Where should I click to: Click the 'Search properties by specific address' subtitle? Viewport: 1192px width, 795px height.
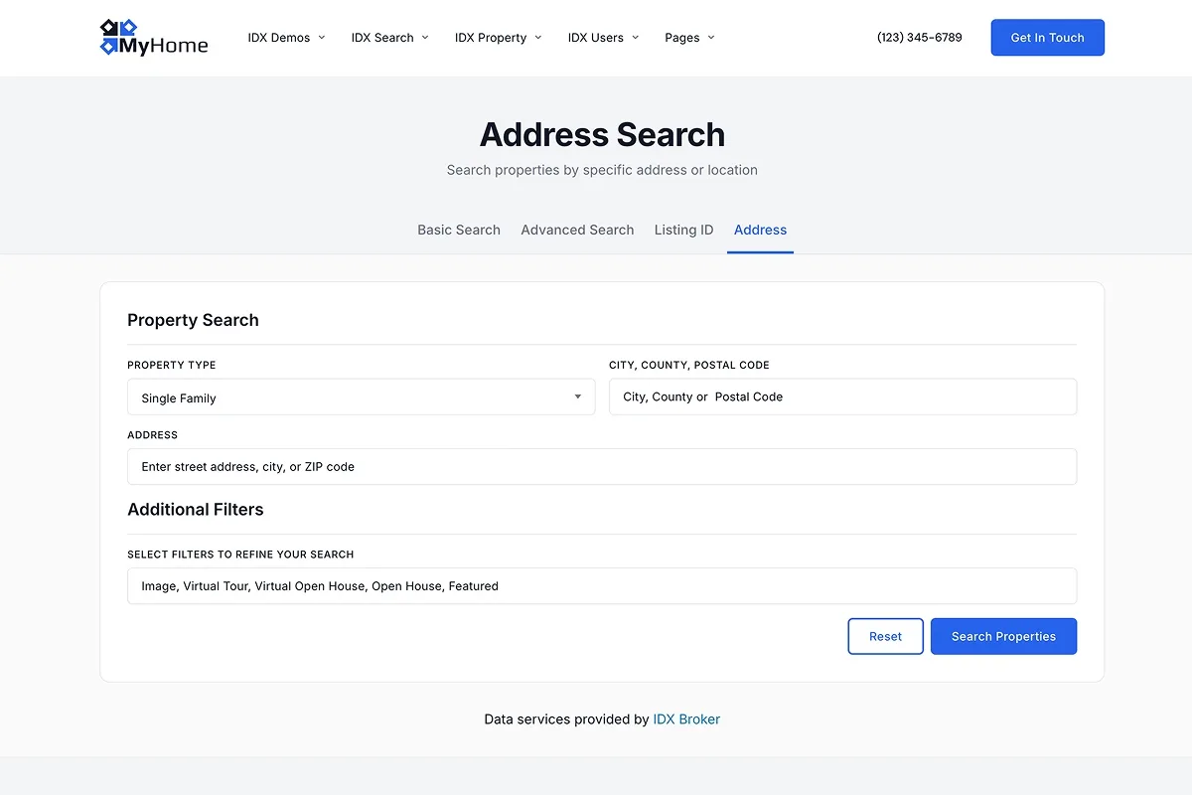tap(602, 170)
